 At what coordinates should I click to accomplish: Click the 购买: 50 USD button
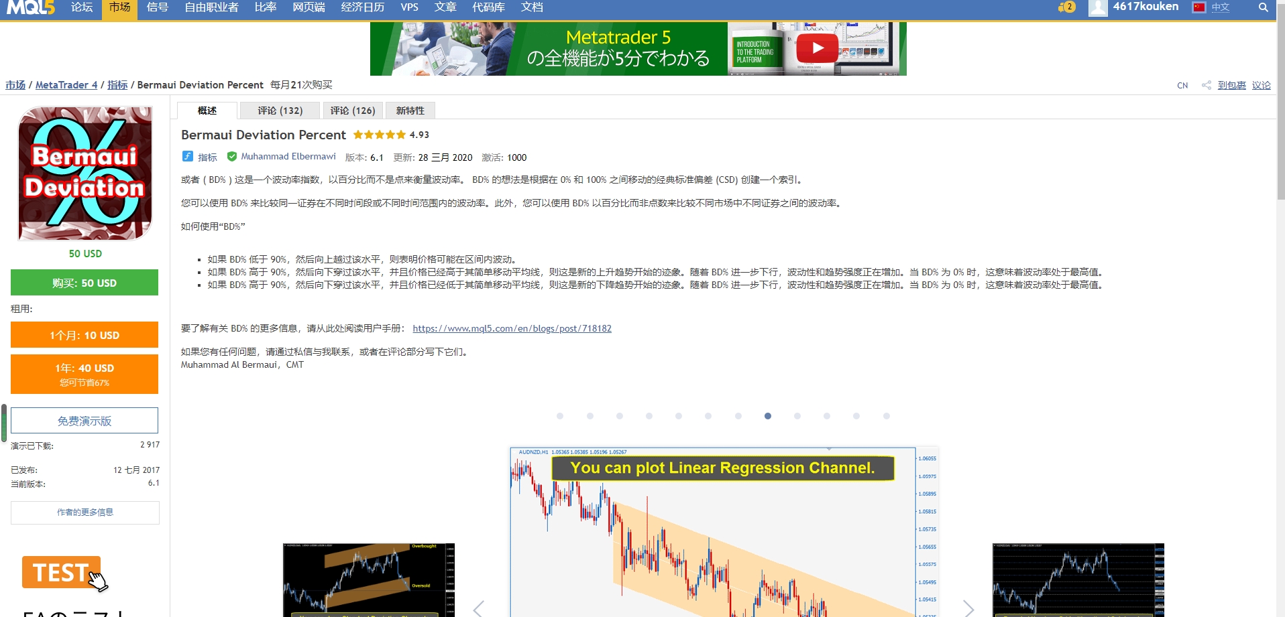point(85,283)
